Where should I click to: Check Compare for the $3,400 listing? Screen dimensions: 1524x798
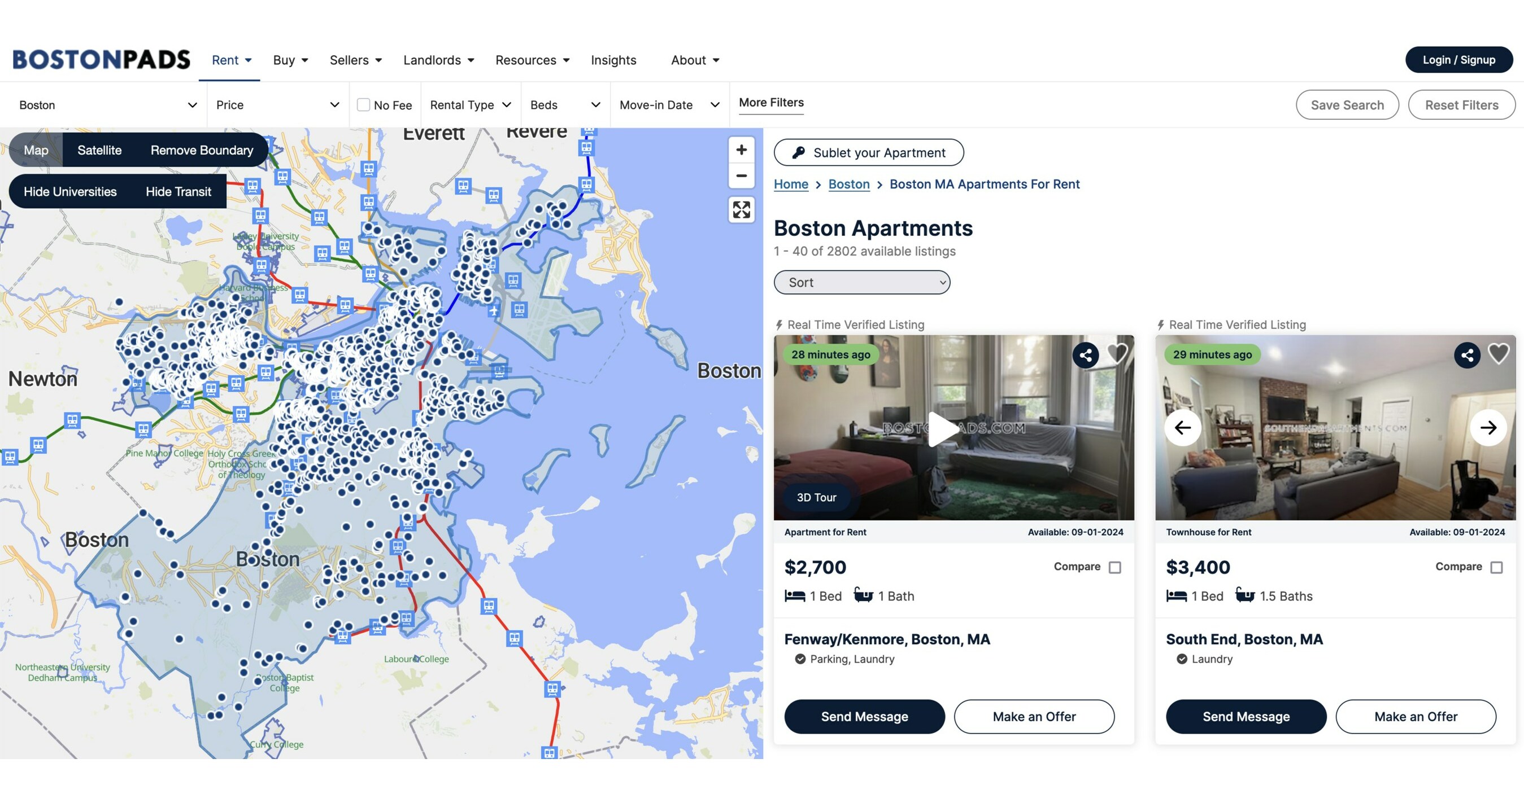click(1496, 568)
